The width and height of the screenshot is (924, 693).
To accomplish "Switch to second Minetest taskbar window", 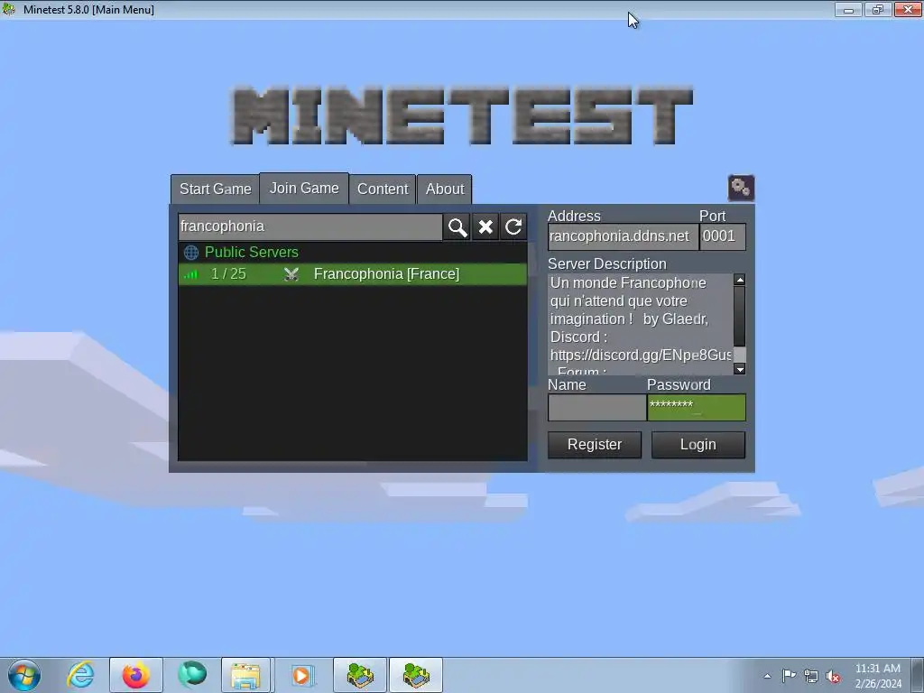I will tap(416, 675).
